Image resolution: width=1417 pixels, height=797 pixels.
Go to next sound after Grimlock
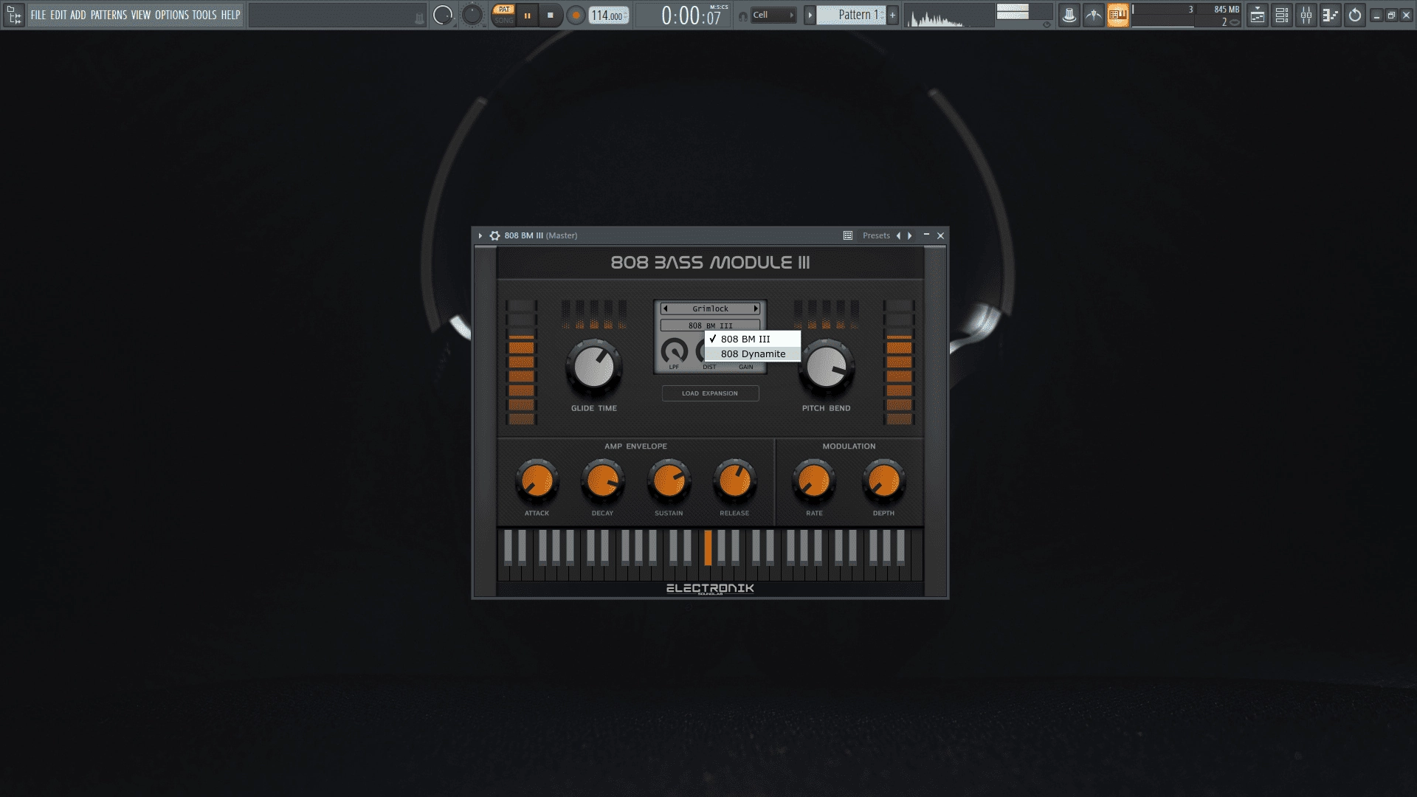click(x=756, y=308)
